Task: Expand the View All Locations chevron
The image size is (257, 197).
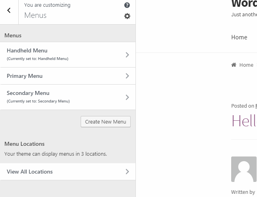Action: [128, 172]
